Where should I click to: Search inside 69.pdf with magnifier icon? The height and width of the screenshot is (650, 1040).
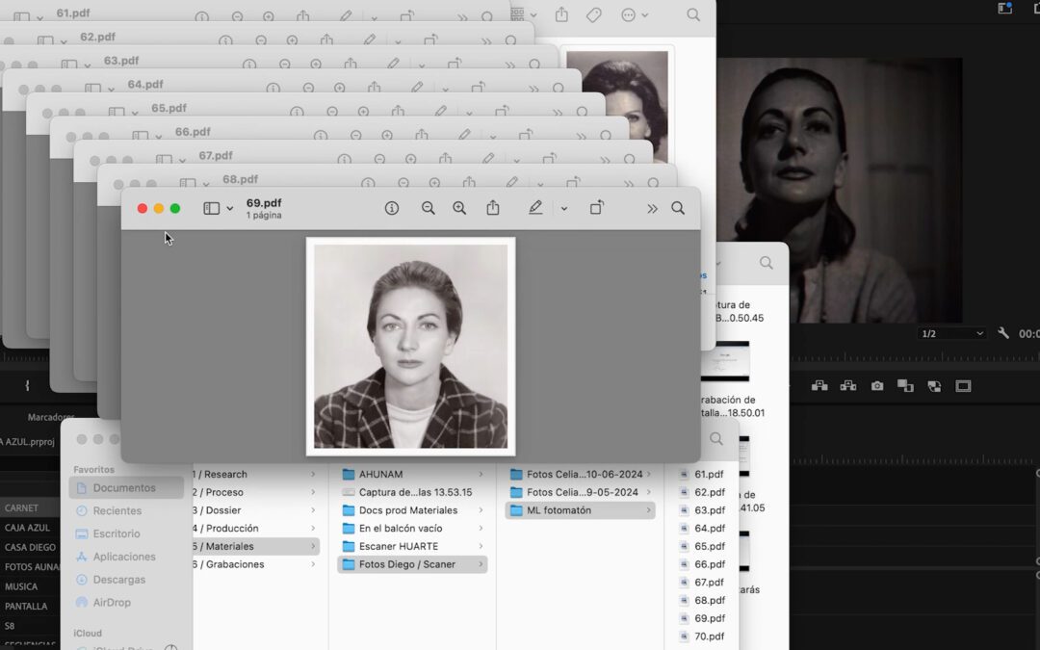[678, 208]
